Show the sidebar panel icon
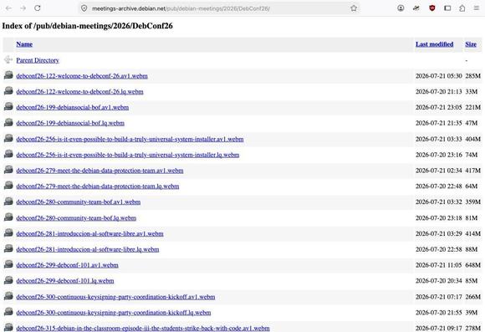 447,8
